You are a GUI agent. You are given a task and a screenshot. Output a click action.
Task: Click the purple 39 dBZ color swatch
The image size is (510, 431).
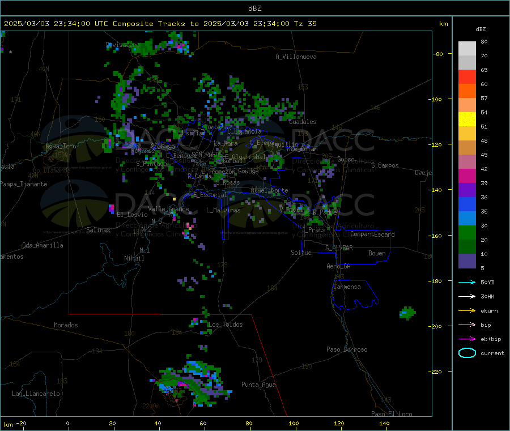(x=467, y=190)
